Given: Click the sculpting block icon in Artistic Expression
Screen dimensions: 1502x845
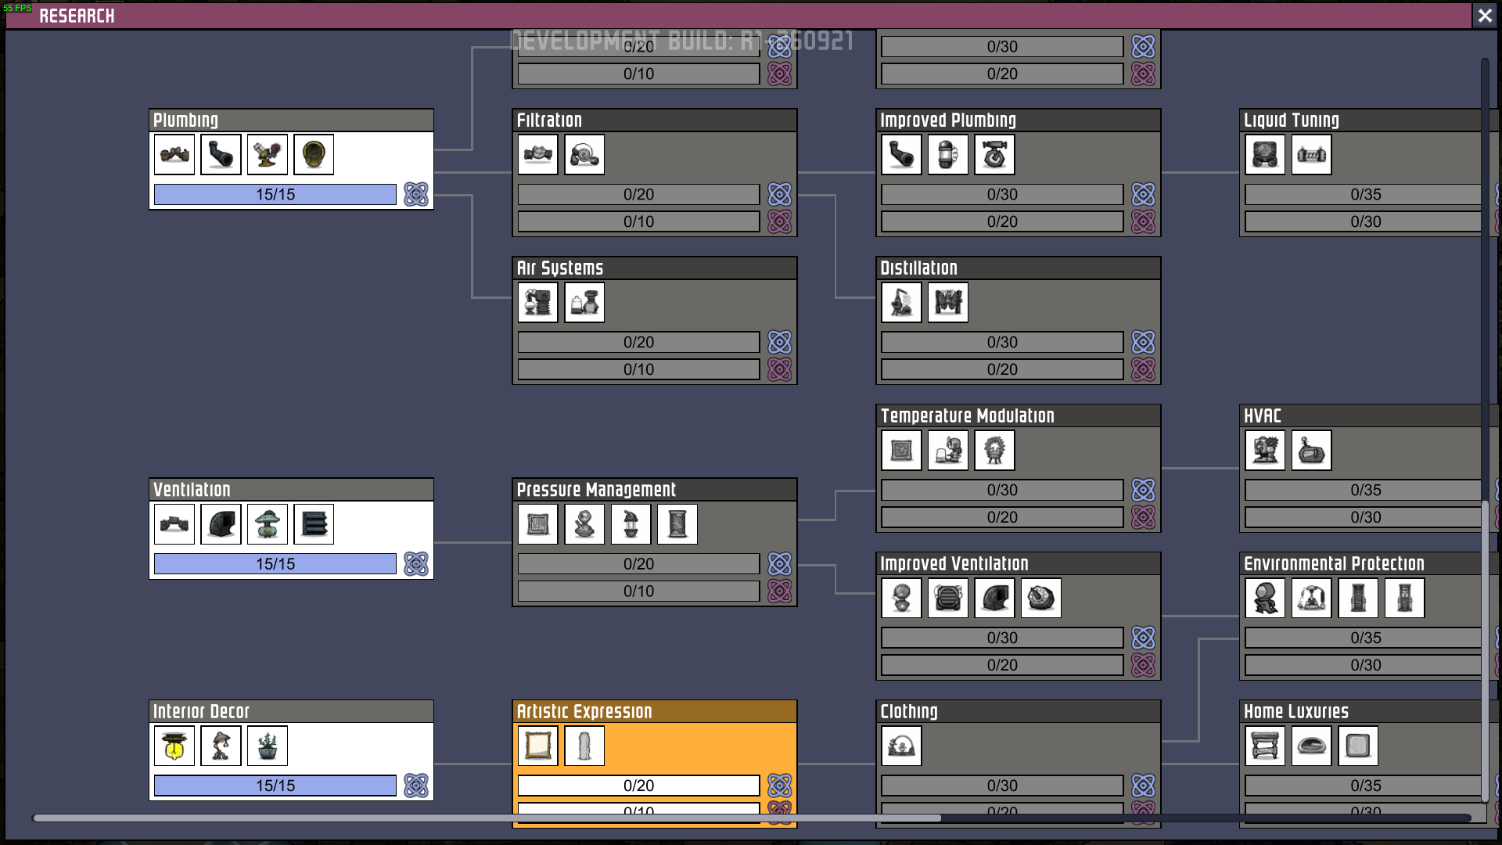Looking at the screenshot, I should pos(584,746).
